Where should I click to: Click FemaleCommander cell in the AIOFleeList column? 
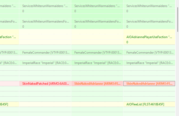(149, 53)
